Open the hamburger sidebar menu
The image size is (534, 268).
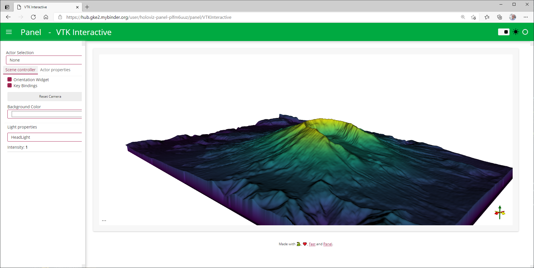pos(9,32)
